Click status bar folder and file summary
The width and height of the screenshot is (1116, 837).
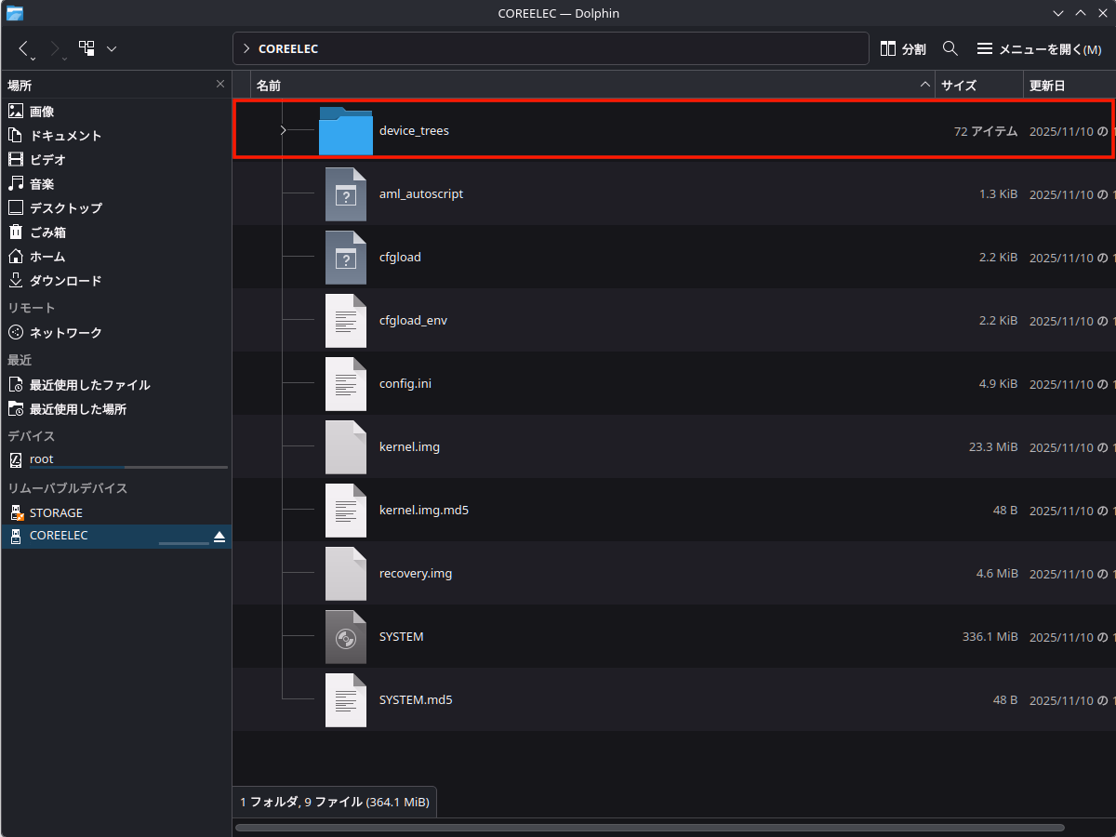(x=335, y=802)
